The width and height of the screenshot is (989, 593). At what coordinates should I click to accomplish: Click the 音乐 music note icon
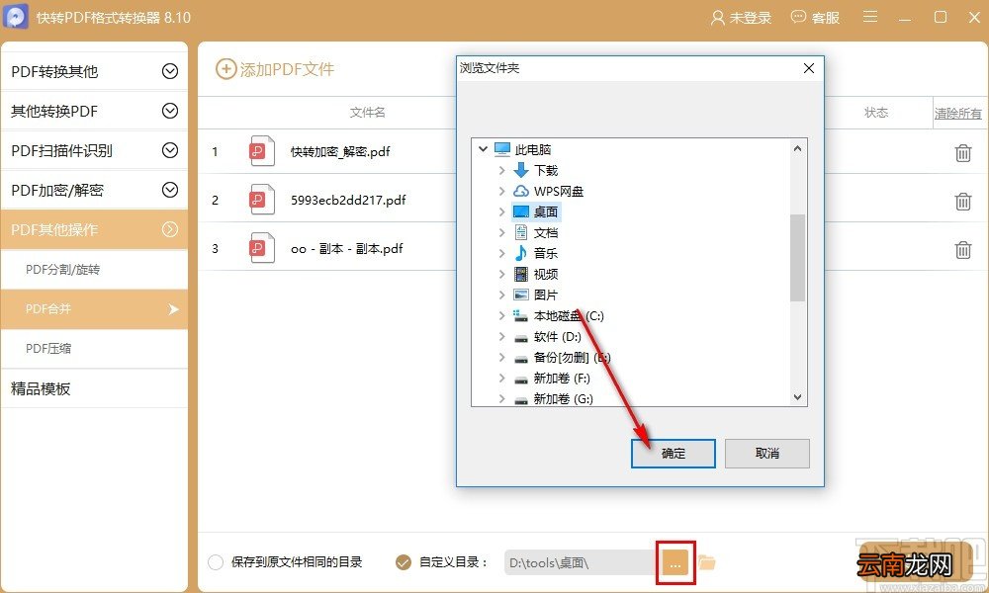(521, 253)
